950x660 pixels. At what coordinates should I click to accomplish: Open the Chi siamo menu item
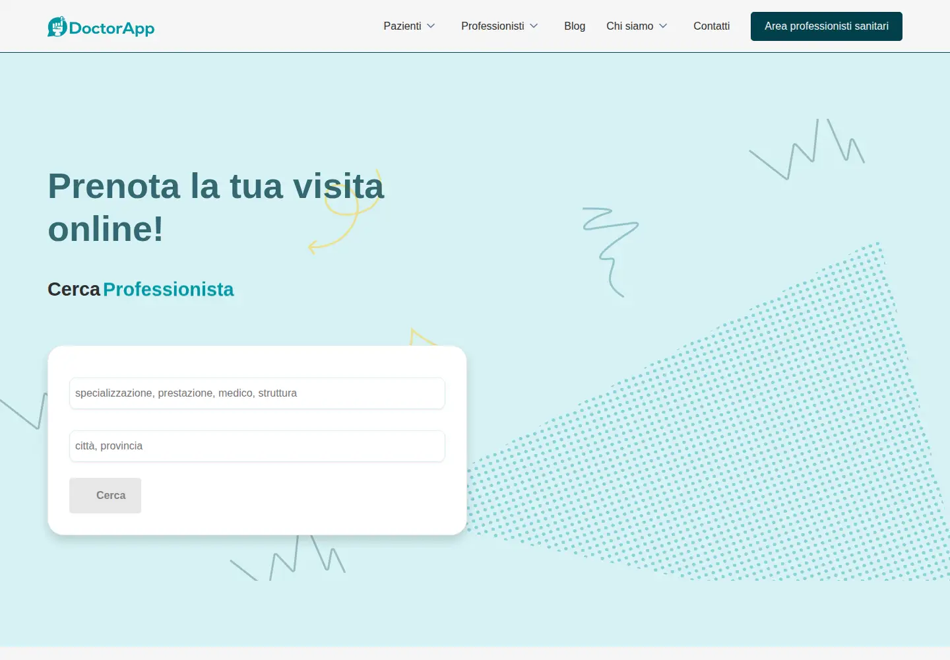[629, 26]
